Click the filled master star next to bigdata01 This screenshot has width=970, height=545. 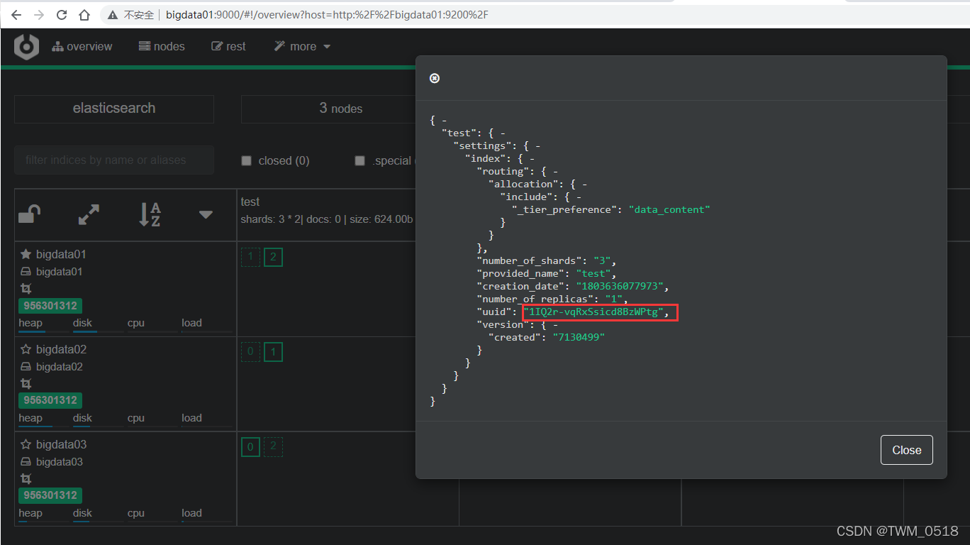pos(26,254)
